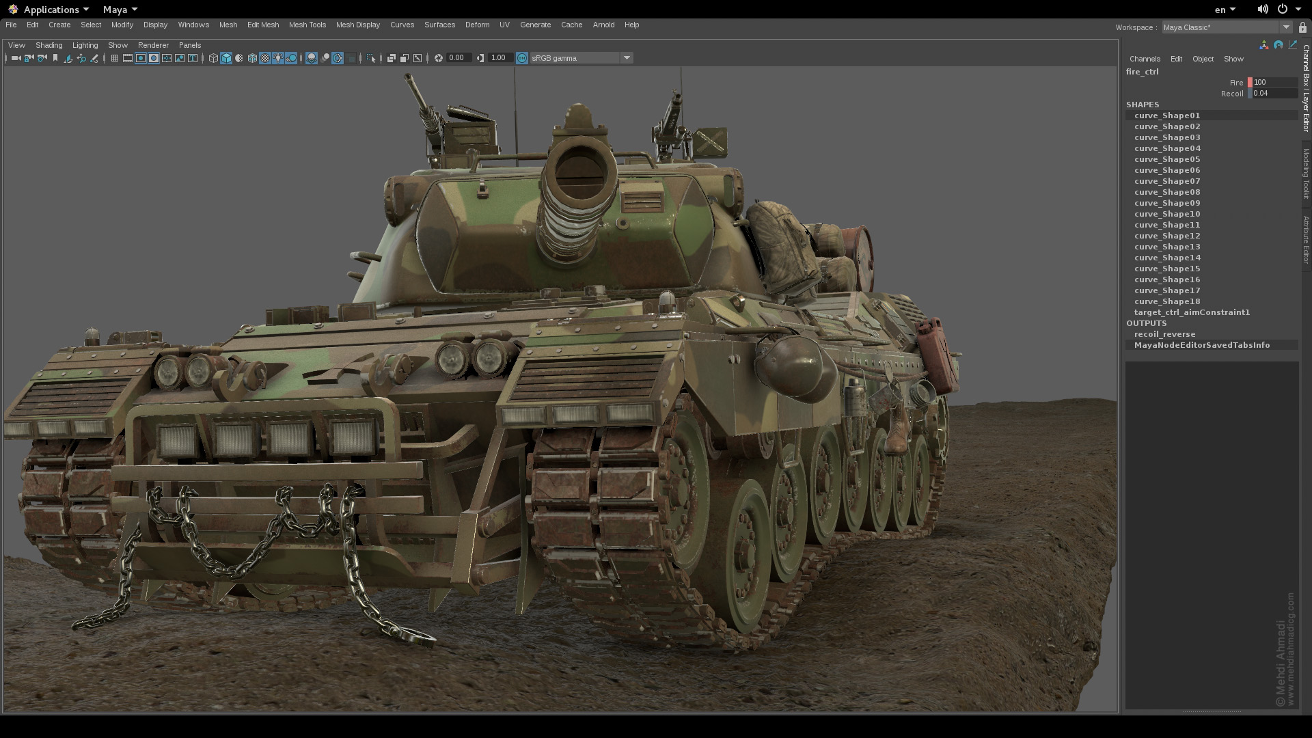
Task: Click the Use All Lights bulb icon
Action: pos(278,58)
